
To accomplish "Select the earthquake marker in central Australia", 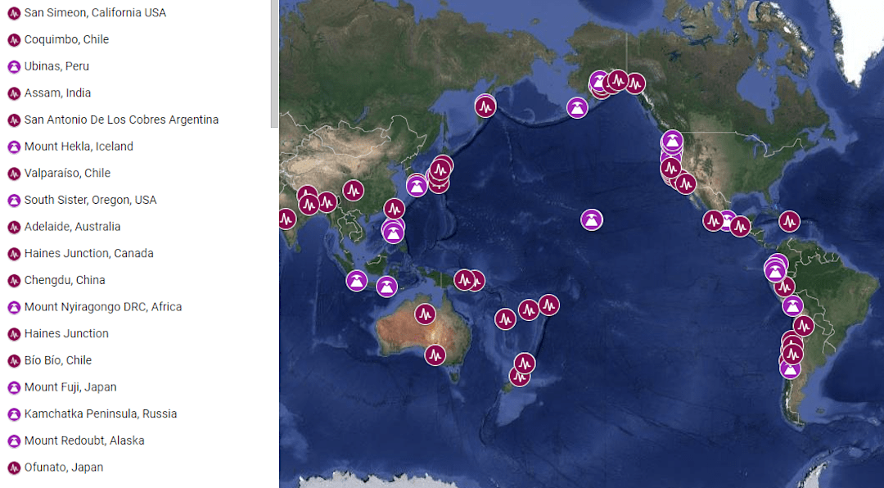I will [x=425, y=314].
